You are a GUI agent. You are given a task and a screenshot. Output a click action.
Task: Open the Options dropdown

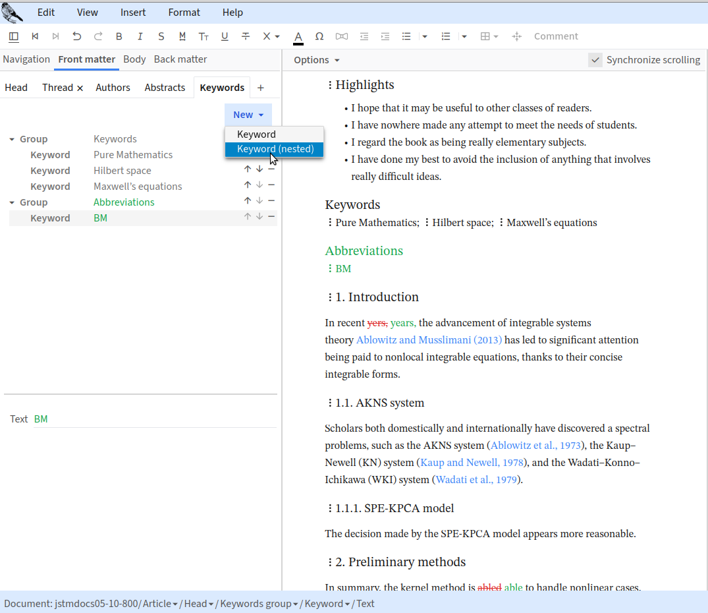tap(317, 60)
